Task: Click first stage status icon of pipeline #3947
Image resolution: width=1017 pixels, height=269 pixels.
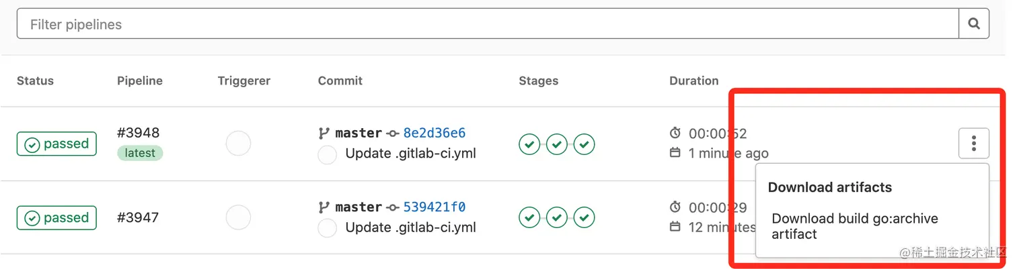Action: (529, 217)
